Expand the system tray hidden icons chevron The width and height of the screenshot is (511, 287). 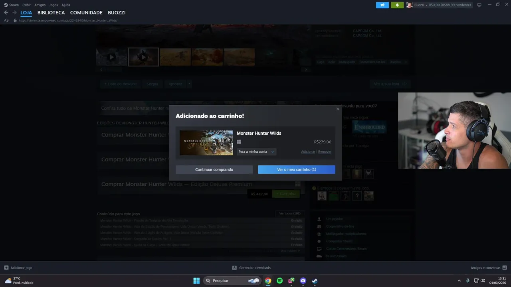pos(459,281)
